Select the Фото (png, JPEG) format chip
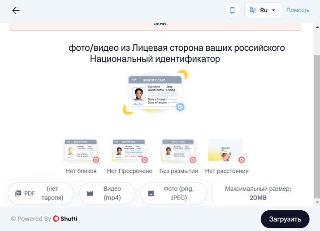 pos(174,193)
